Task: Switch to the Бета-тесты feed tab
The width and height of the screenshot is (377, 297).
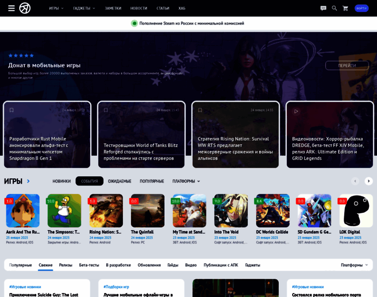Action: click(x=89, y=265)
